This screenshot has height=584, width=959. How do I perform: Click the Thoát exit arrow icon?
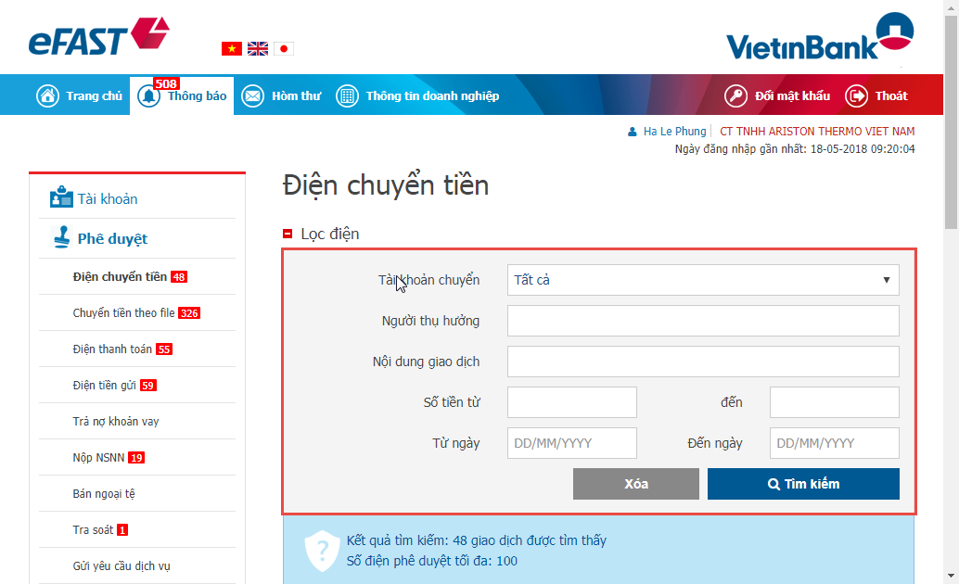(x=856, y=96)
